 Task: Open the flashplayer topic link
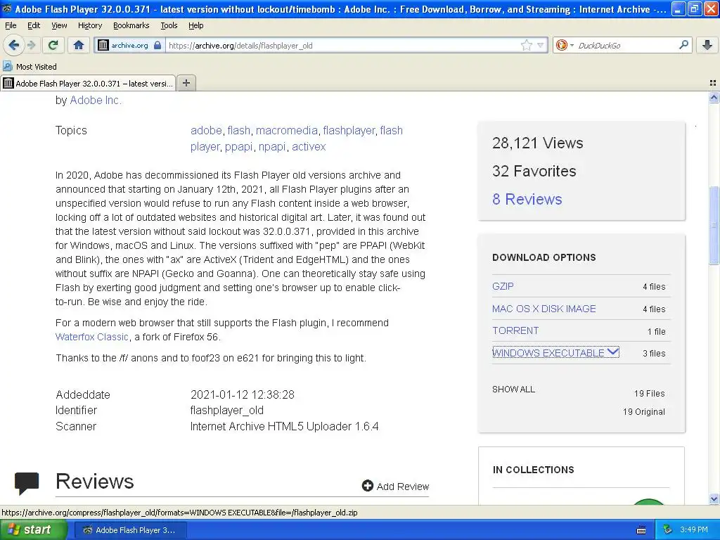click(349, 130)
